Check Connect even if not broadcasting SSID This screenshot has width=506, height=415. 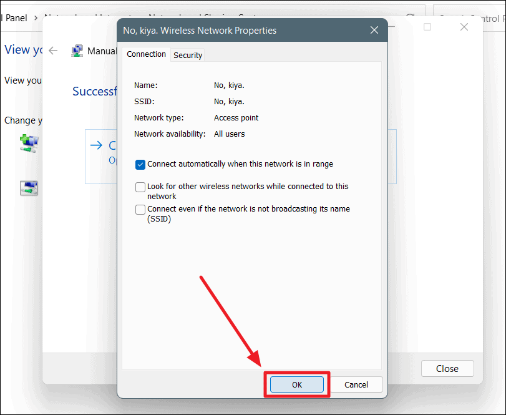[x=140, y=209]
